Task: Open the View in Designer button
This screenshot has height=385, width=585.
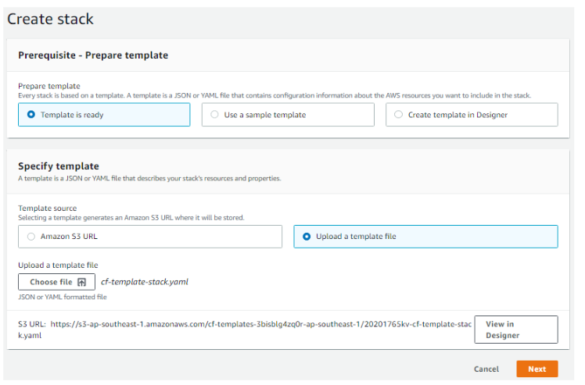Action: tap(515, 330)
